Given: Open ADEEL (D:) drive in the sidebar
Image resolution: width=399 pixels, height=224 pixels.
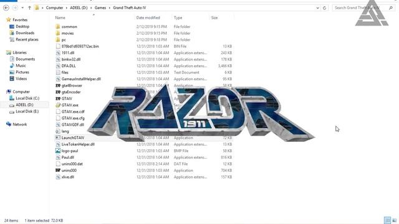Looking at the screenshot, I should pyautogui.click(x=24, y=105).
